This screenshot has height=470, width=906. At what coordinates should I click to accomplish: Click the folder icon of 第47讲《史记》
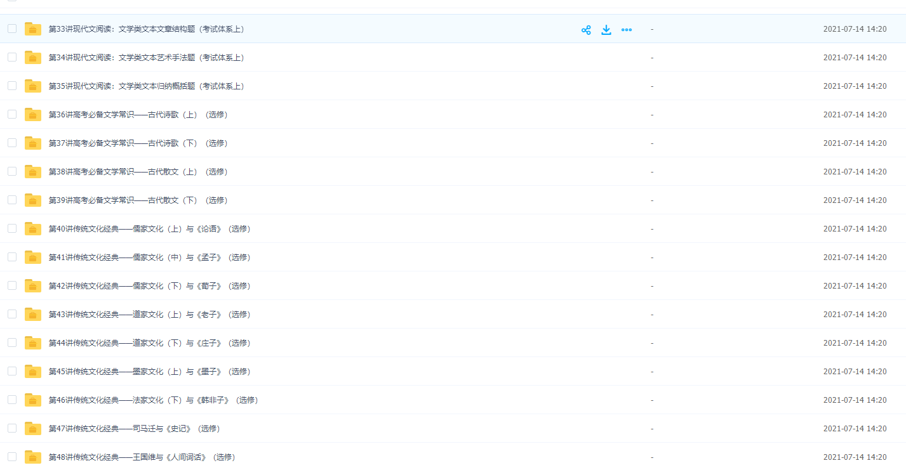[33, 429]
